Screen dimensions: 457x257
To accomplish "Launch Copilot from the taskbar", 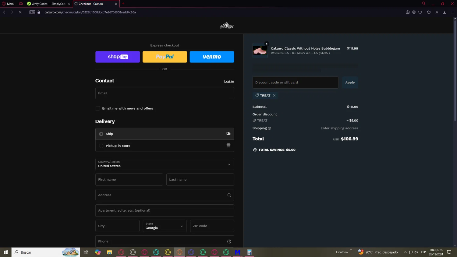I will (x=98, y=252).
